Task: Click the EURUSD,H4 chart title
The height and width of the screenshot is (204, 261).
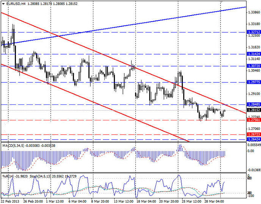Action: pos(16,3)
